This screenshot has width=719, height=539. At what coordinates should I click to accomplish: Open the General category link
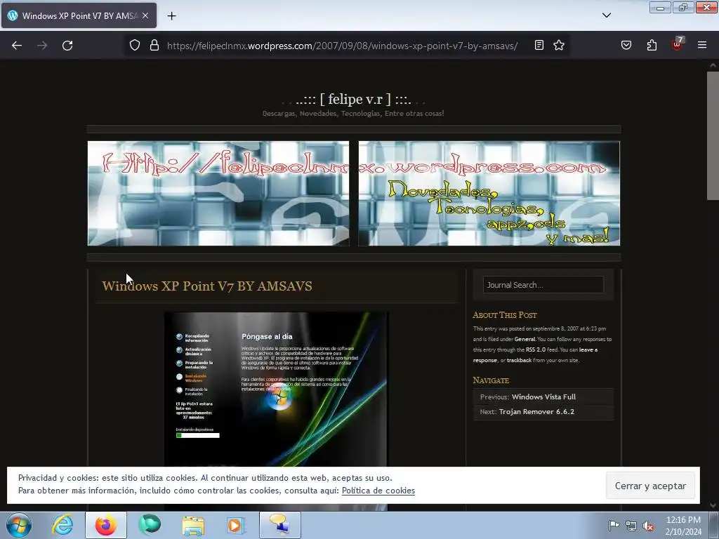(x=525, y=339)
